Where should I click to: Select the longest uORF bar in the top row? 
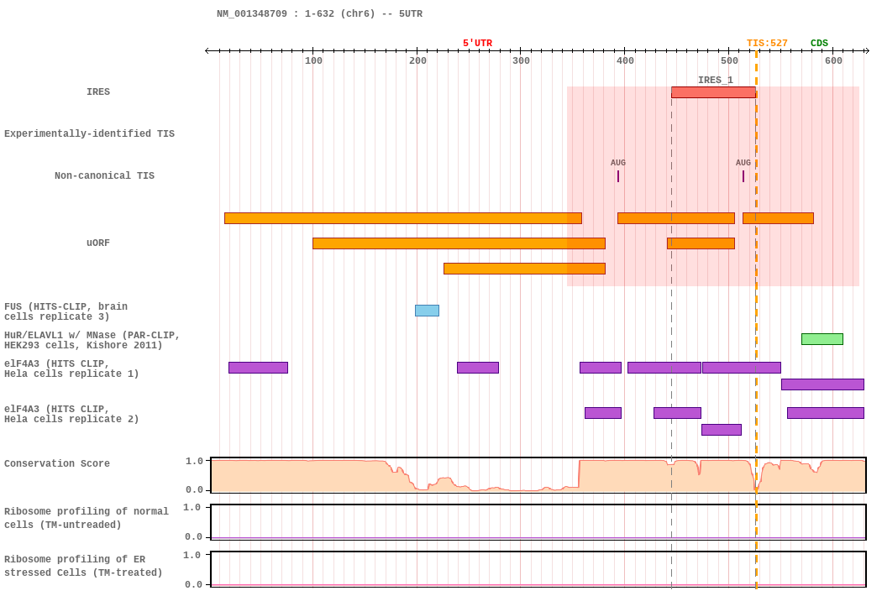pyautogui.click(x=402, y=218)
